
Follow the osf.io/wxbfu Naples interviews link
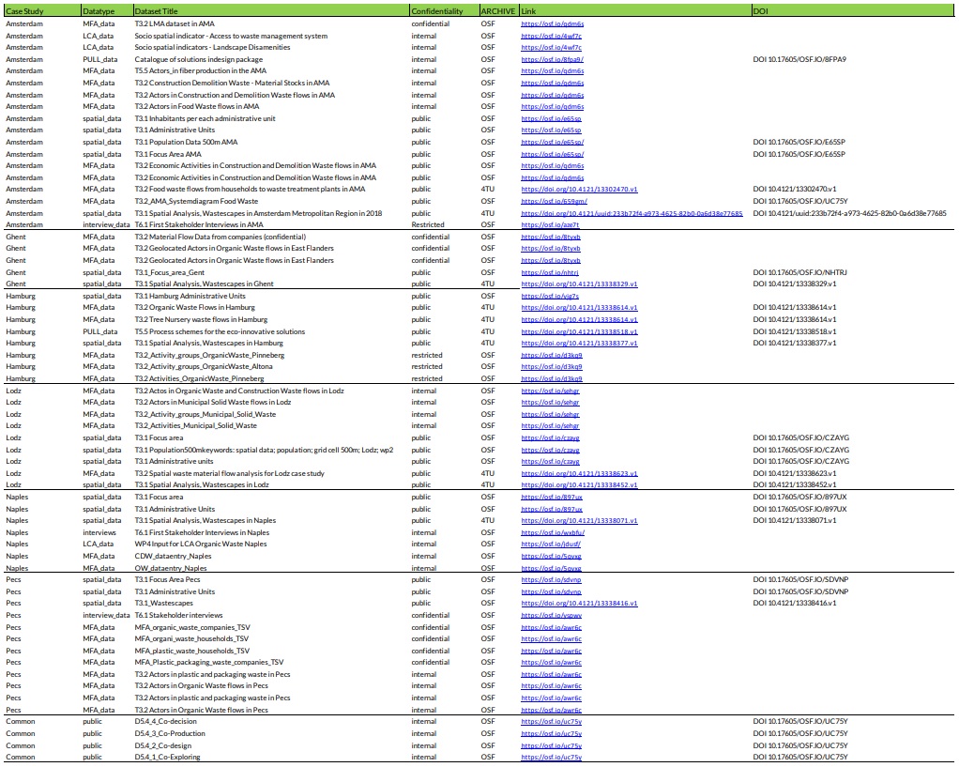point(553,532)
